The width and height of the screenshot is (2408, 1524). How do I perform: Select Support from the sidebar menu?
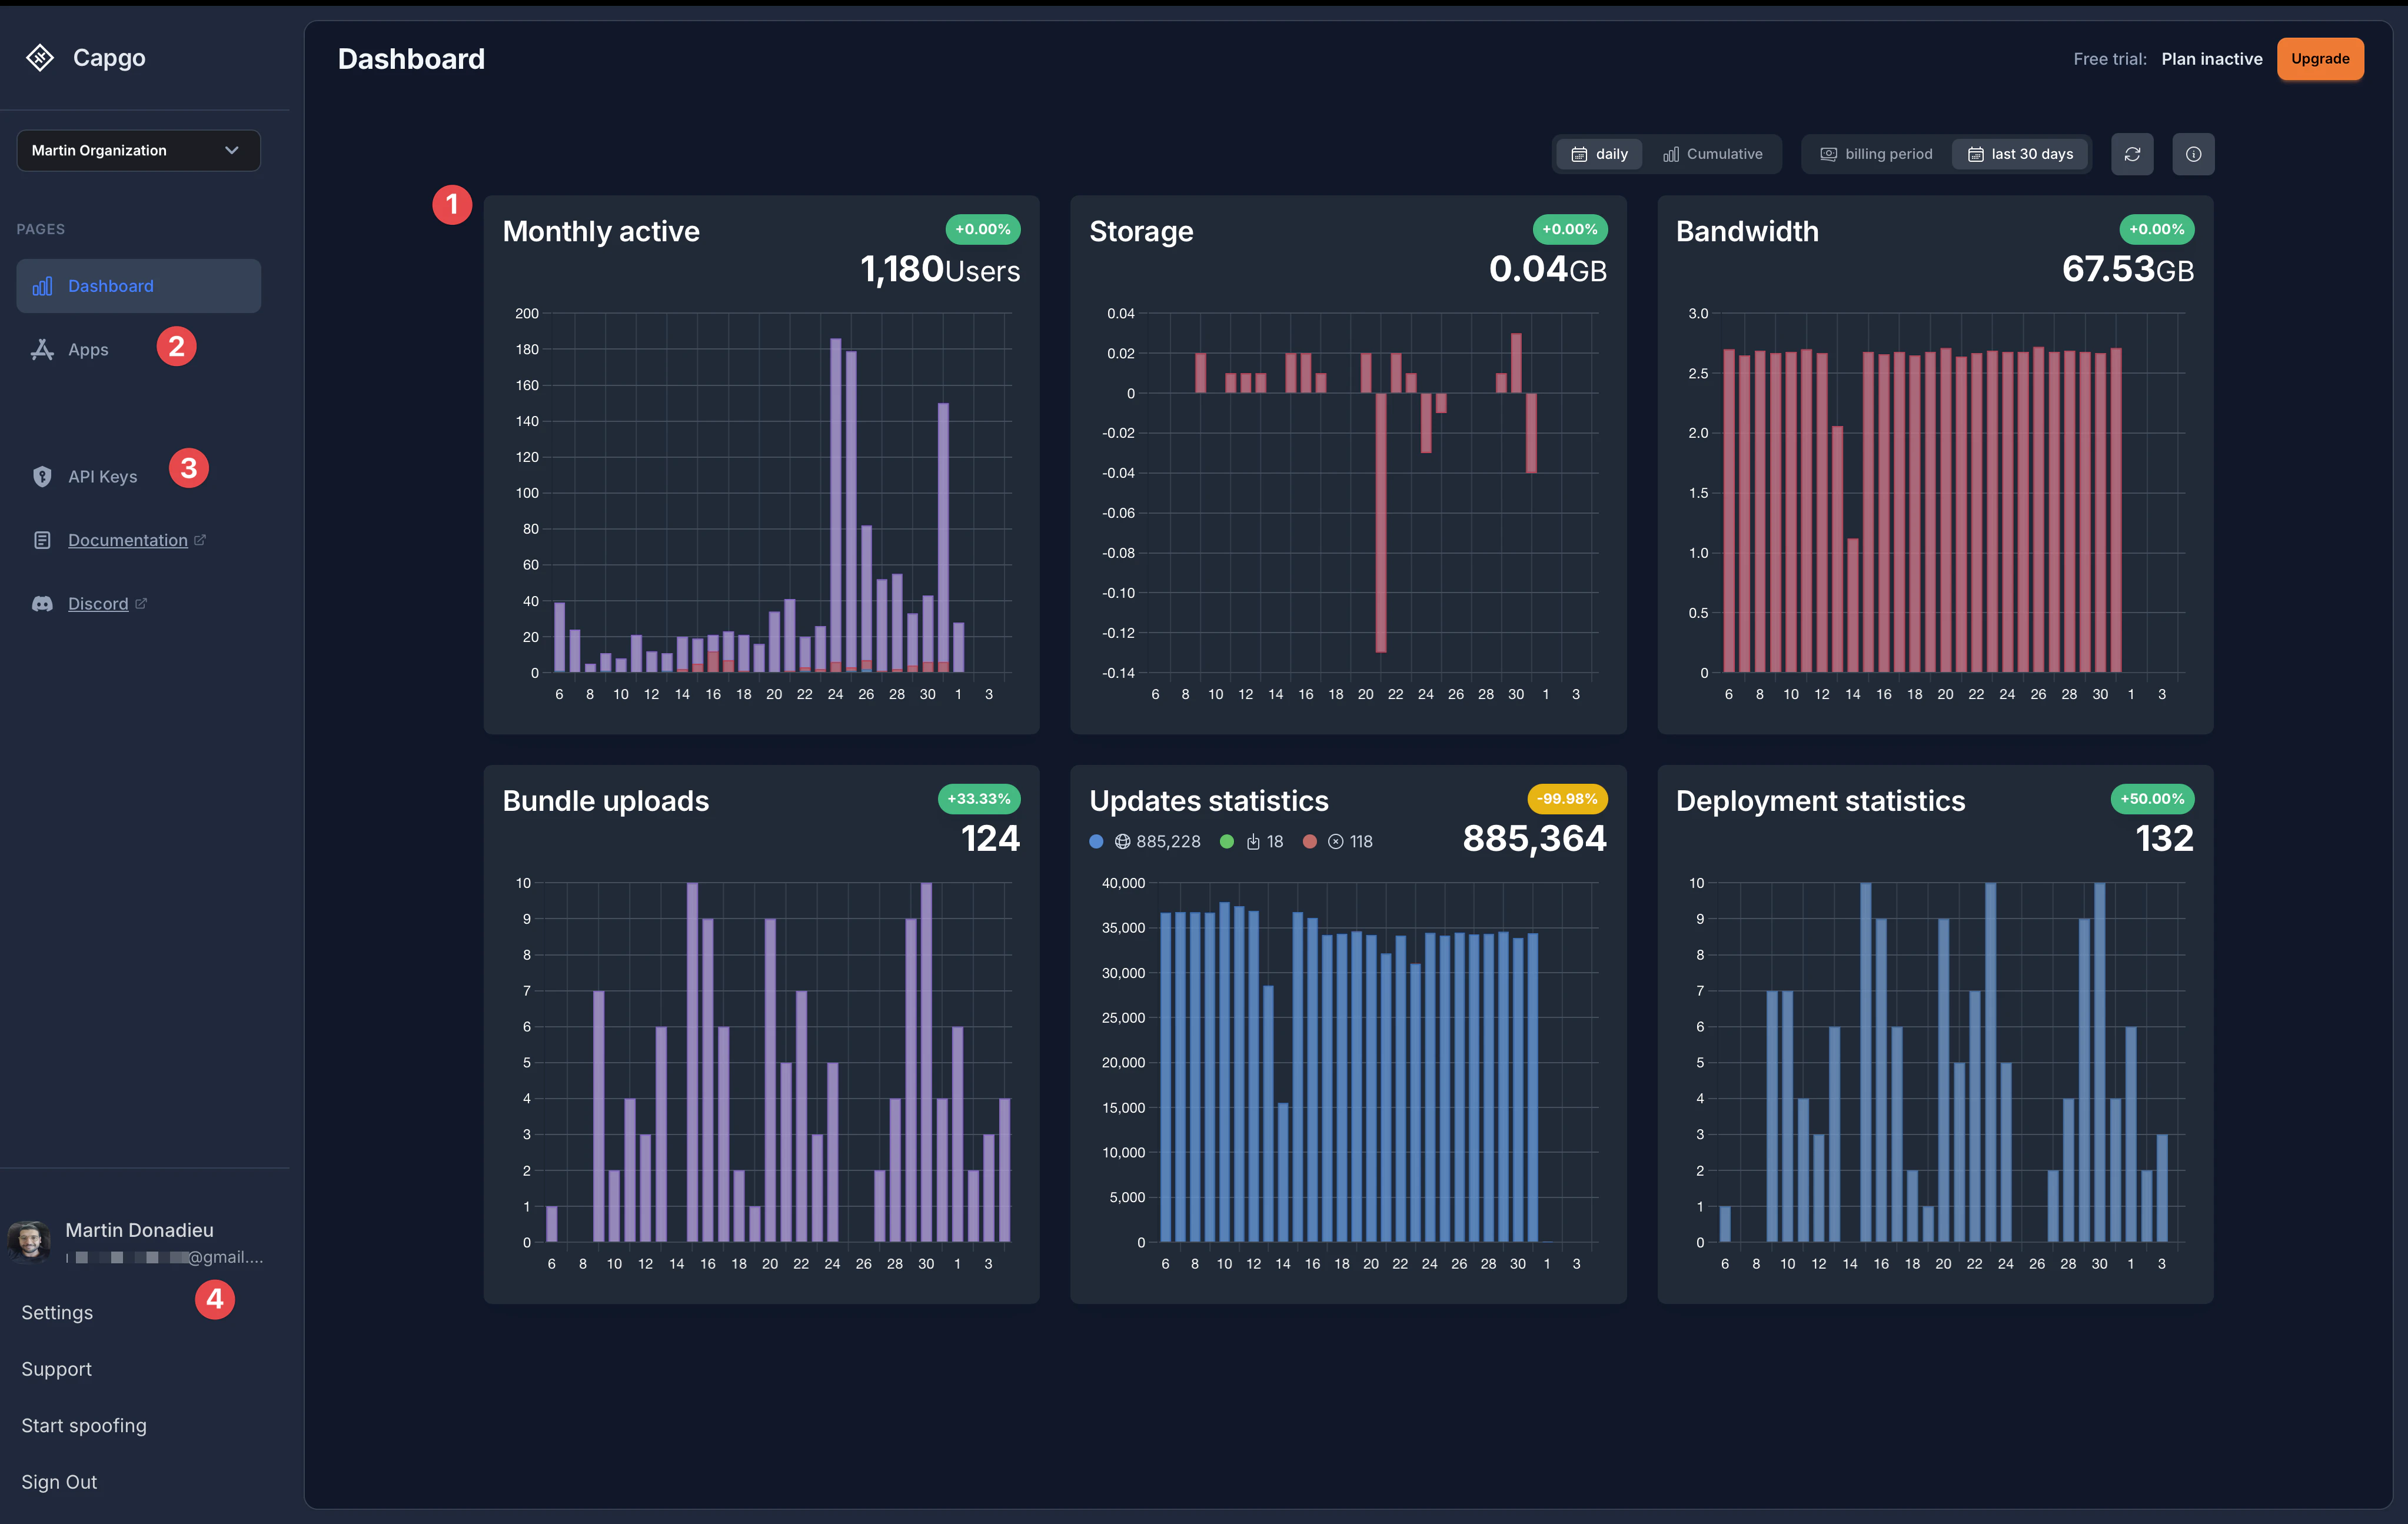[x=56, y=1368]
